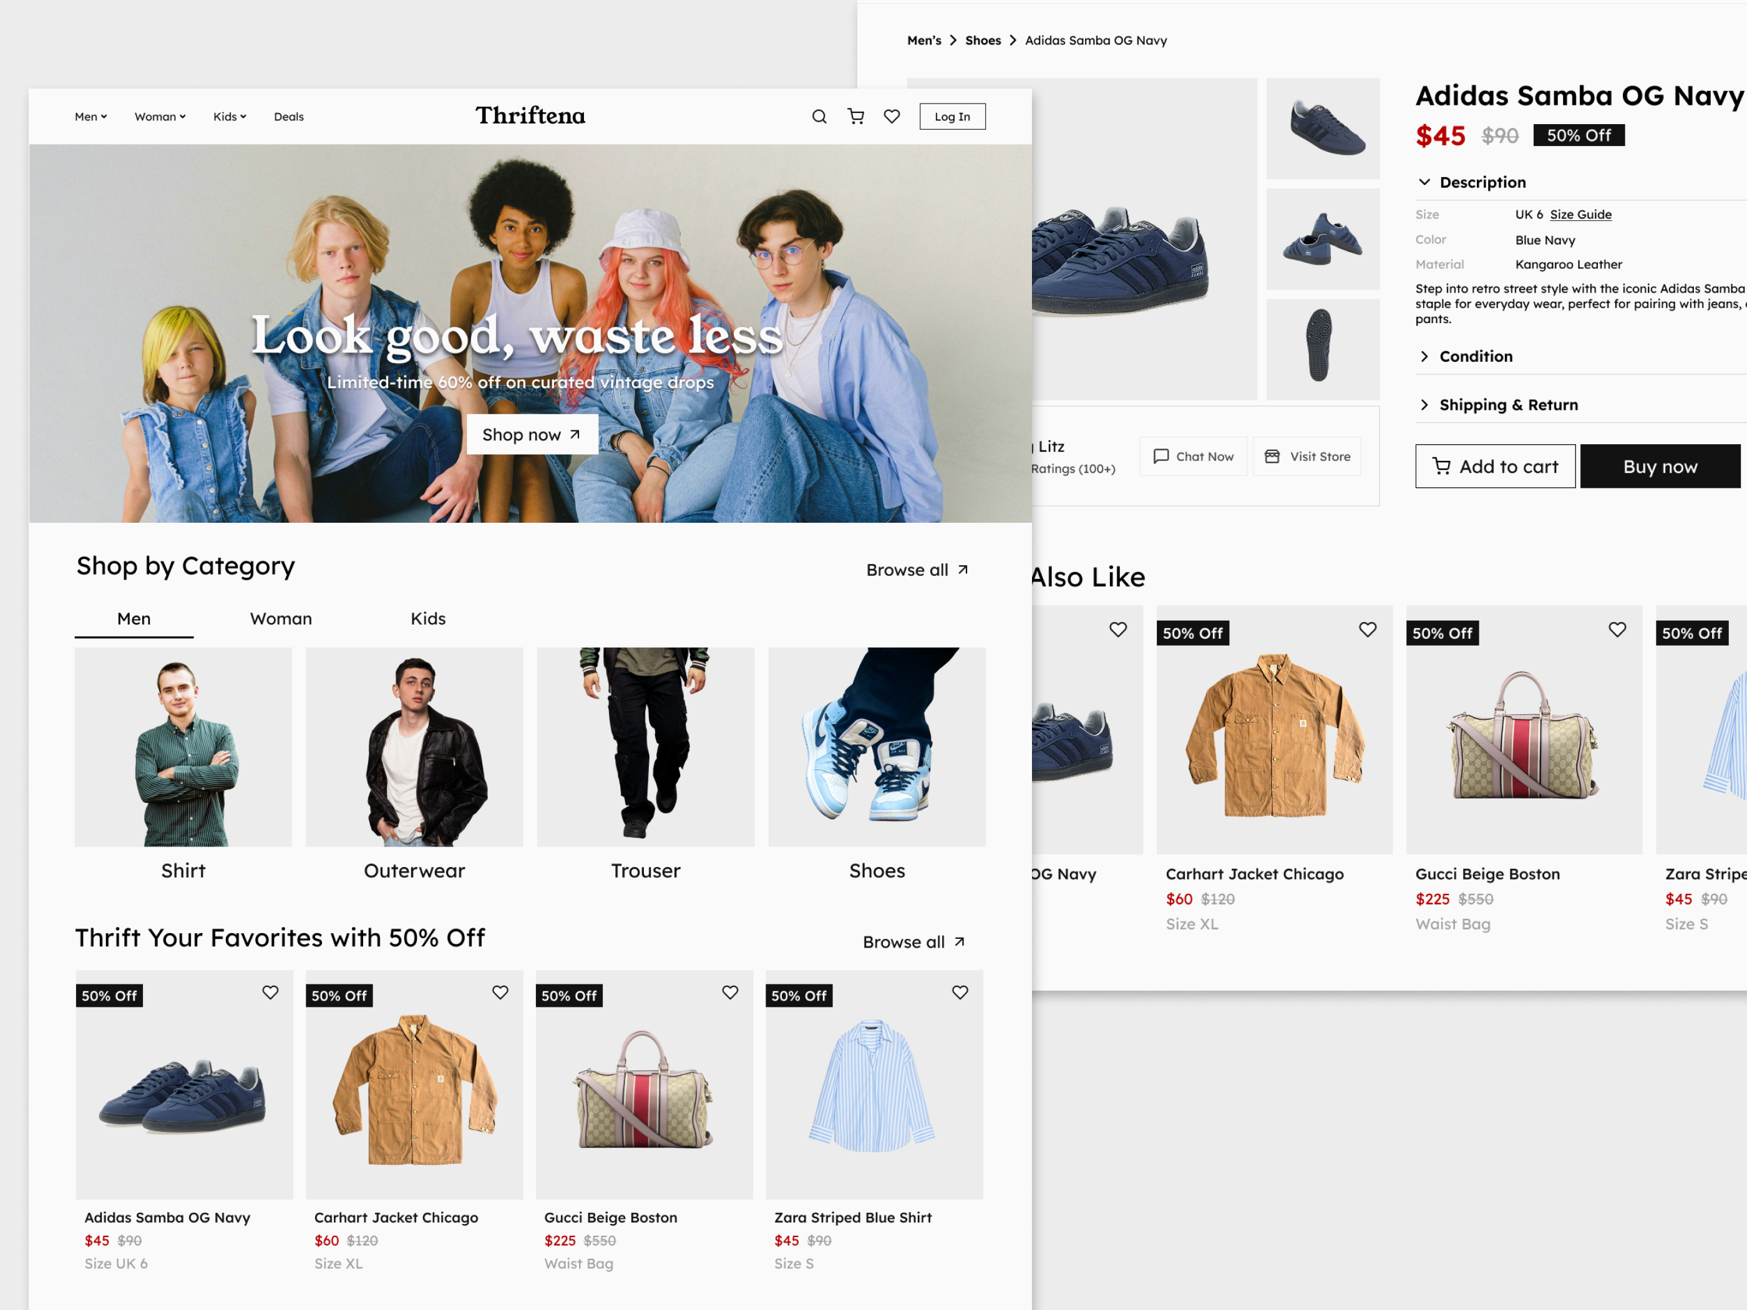Favorite the Carhart Jacket homepage card
The width and height of the screenshot is (1747, 1310).
coord(500,992)
